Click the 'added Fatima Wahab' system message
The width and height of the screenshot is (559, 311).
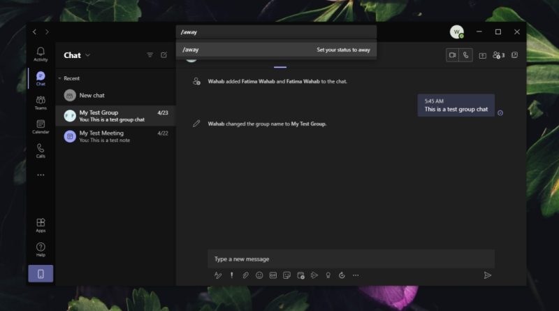click(x=277, y=81)
